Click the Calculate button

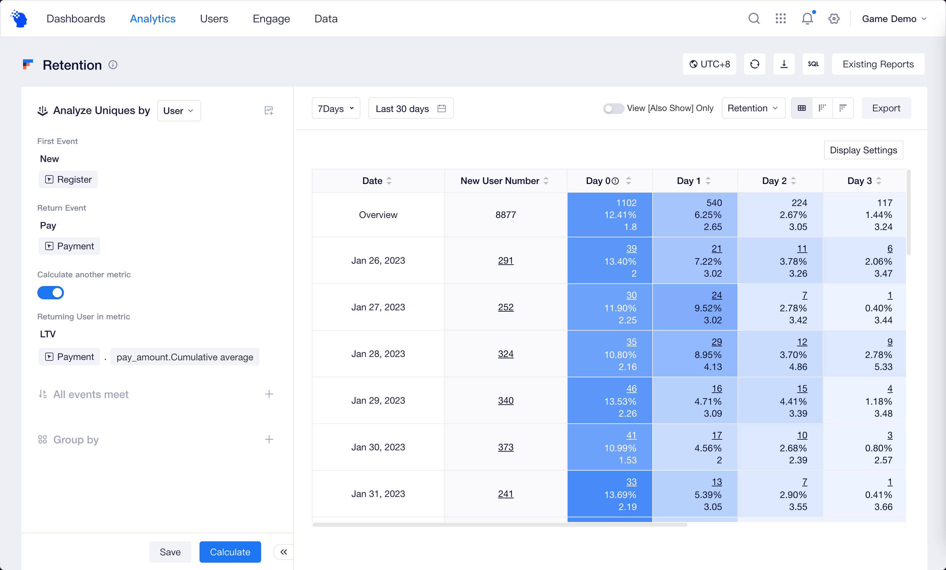(x=230, y=552)
